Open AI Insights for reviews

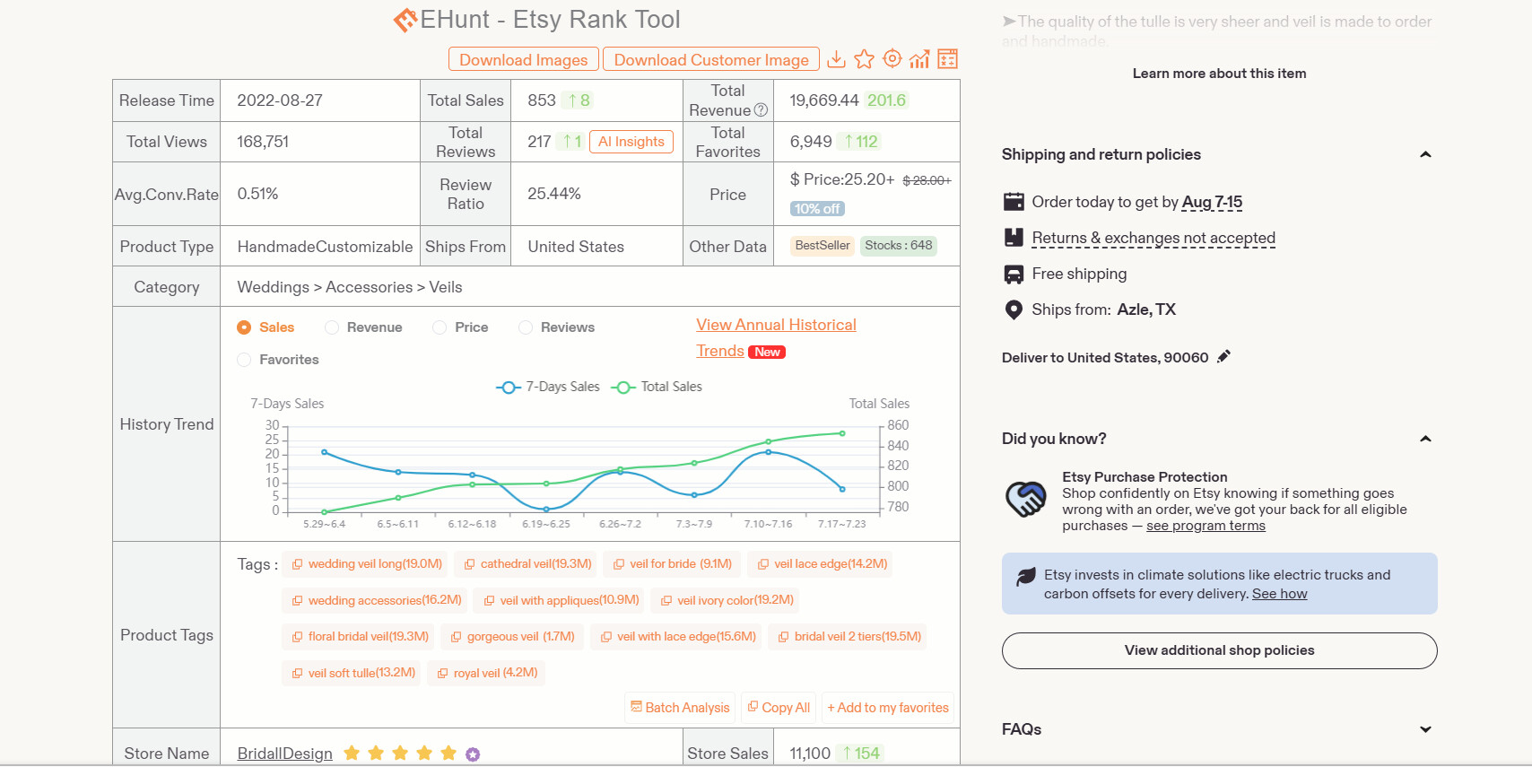pyautogui.click(x=631, y=142)
